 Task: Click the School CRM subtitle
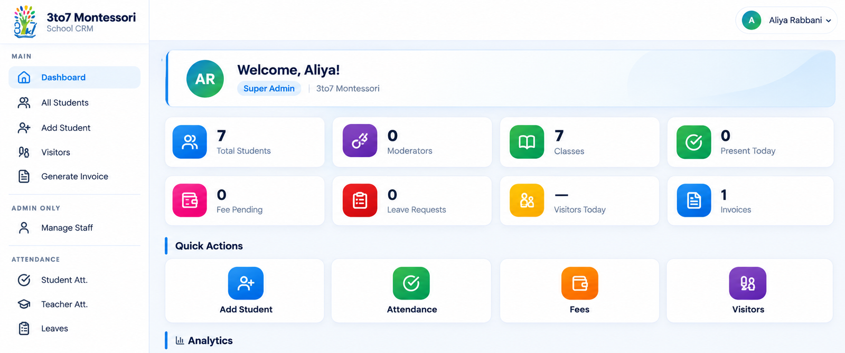pos(70,28)
